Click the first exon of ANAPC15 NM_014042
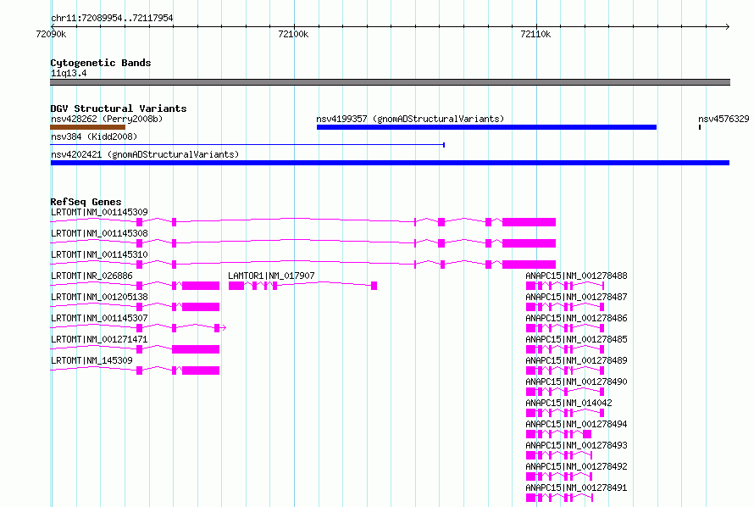The image size is (754, 507). coord(531,413)
